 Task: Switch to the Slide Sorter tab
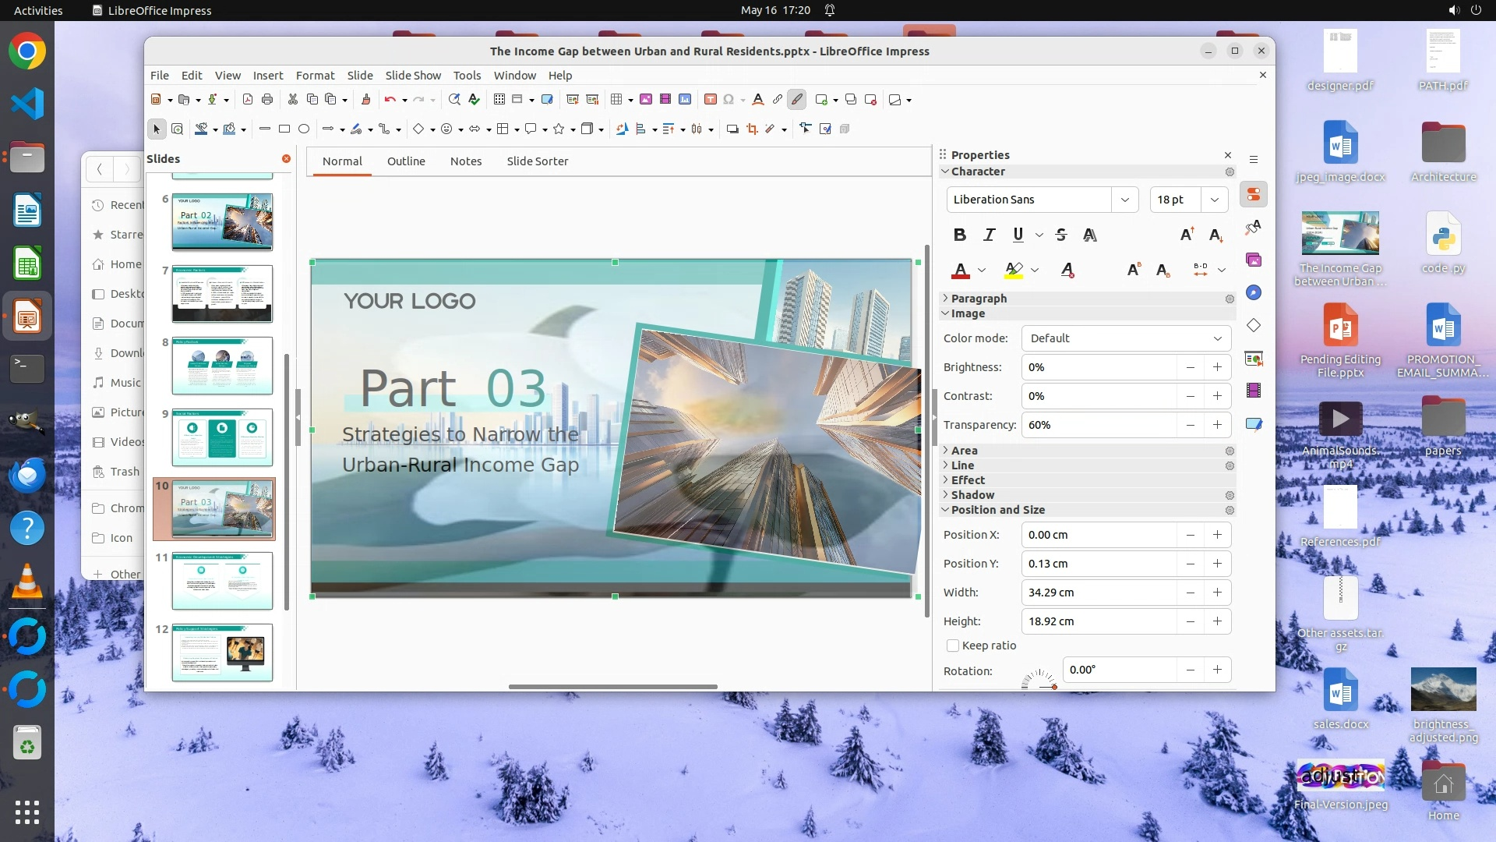coord(537,161)
